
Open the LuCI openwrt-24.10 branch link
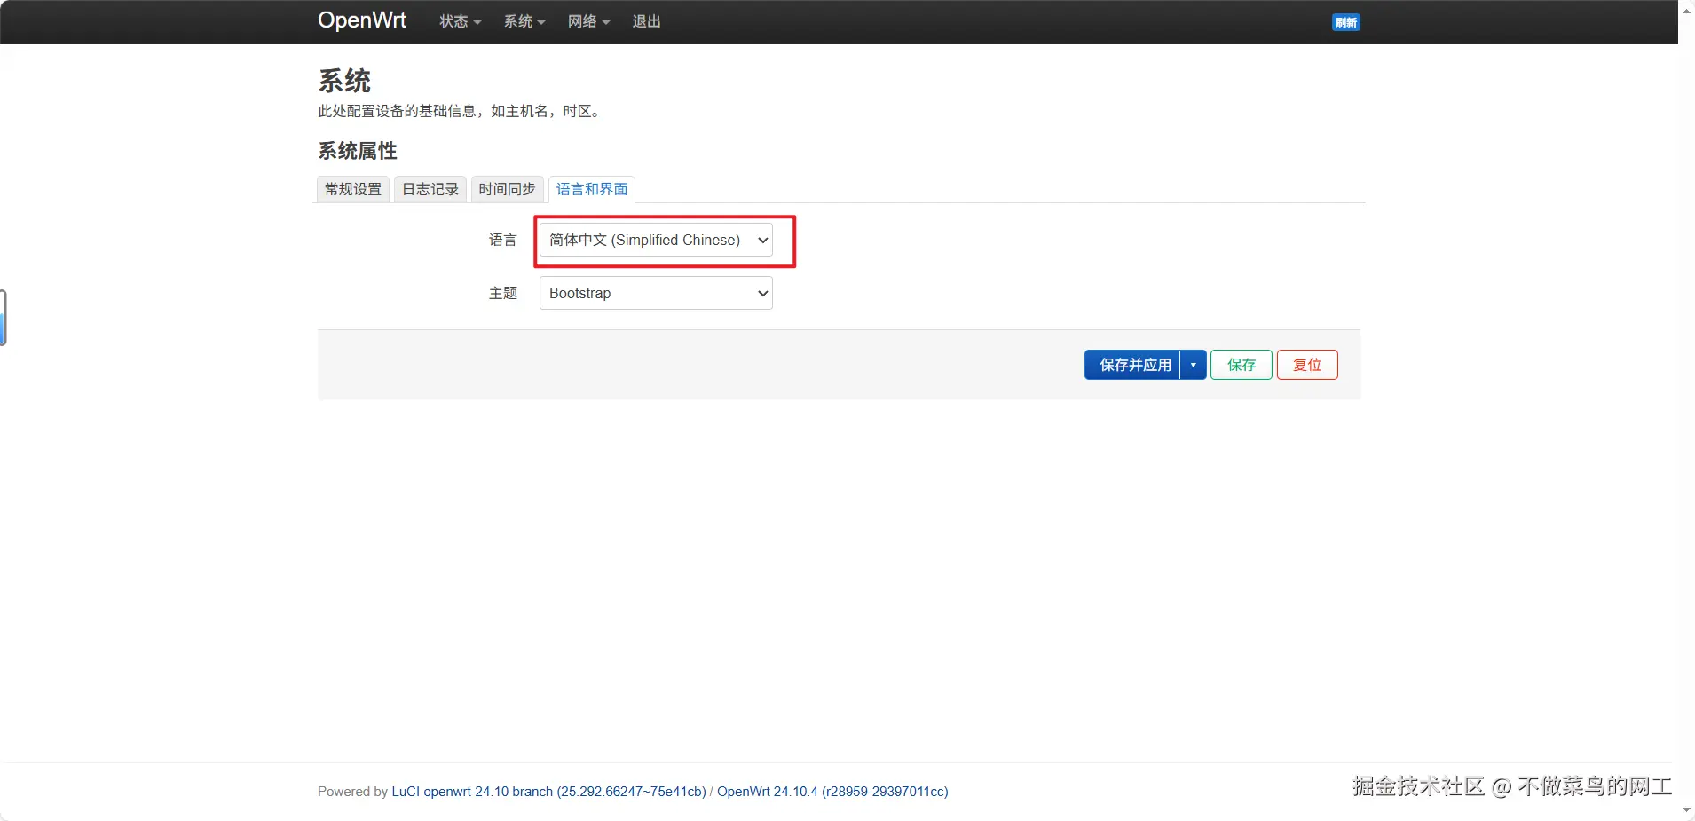coord(548,792)
